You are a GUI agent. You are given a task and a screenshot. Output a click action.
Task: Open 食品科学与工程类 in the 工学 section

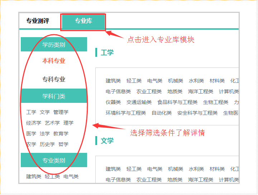coord(177,102)
